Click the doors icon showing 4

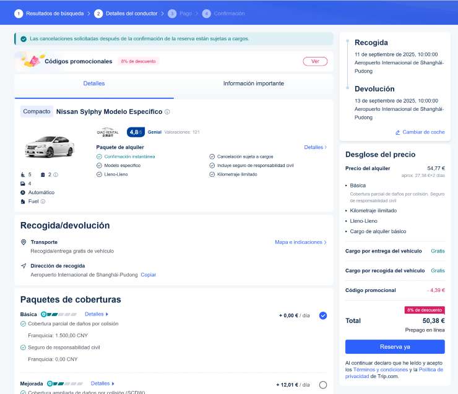pos(23,184)
